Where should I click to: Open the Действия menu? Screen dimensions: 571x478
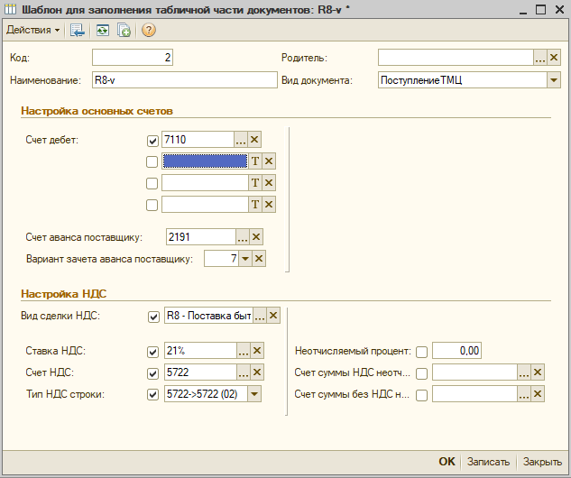tap(32, 30)
